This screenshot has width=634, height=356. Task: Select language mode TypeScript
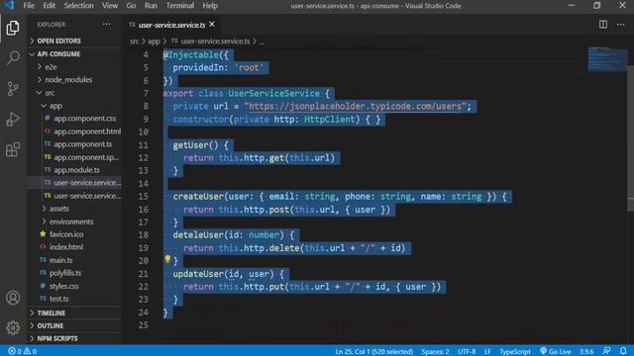pyautogui.click(x=515, y=351)
